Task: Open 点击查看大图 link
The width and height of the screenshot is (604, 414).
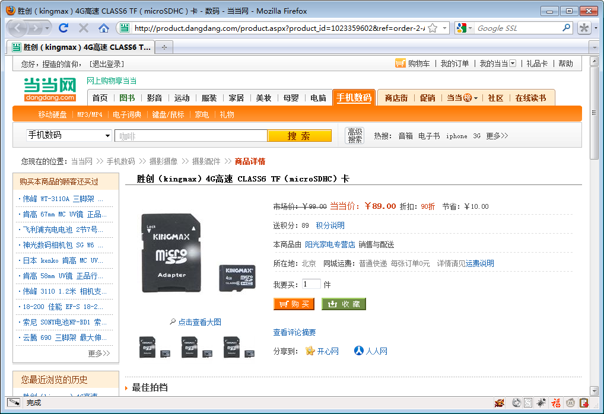Action: pyautogui.click(x=199, y=322)
